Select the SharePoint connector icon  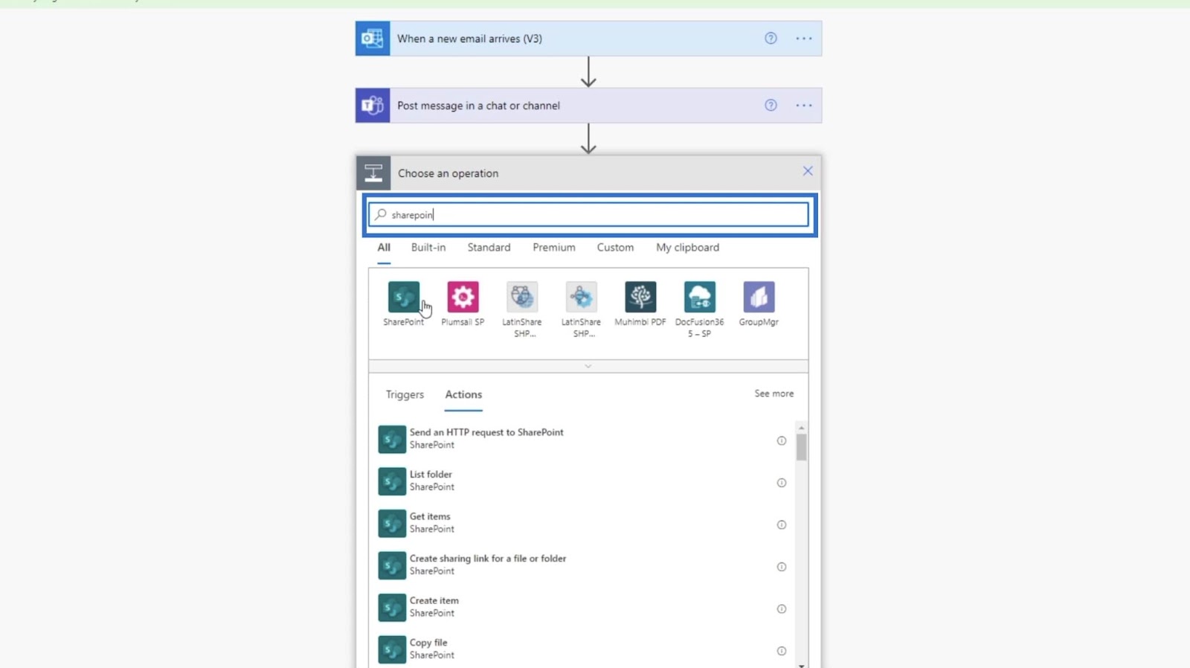[403, 297]
